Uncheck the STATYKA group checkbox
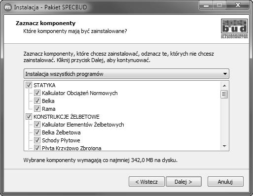253x196 pixels. [x=29, y=85]
